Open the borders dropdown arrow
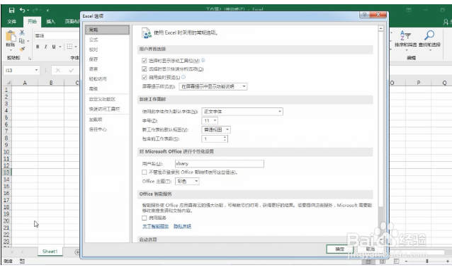The width and height of the screenshot is (452, 270). point(76,47)
